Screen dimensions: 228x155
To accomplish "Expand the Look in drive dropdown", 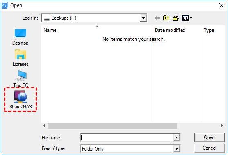I will pyautogui.click(x=143, y=18).
